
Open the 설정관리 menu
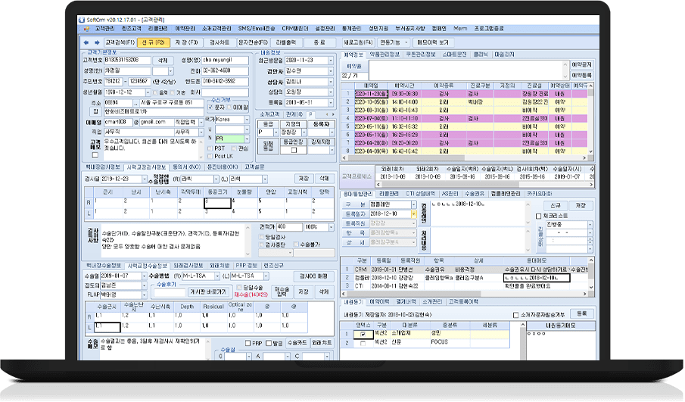click(325, 29)
